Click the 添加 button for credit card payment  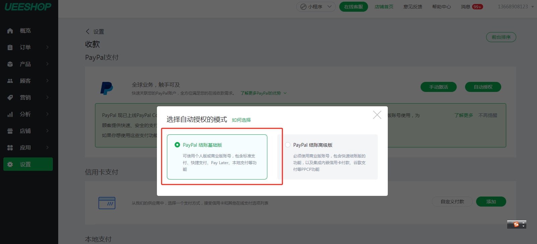491,202
